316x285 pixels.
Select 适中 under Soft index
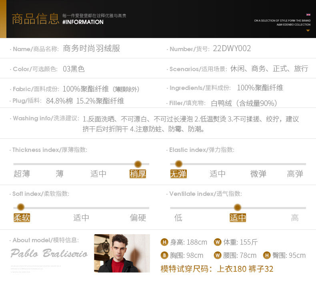coord(81,218)
